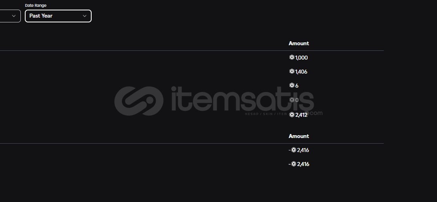Click the Robux icon beside 1,406
This screenshot has height=202, width=437.
click(292, 71)
